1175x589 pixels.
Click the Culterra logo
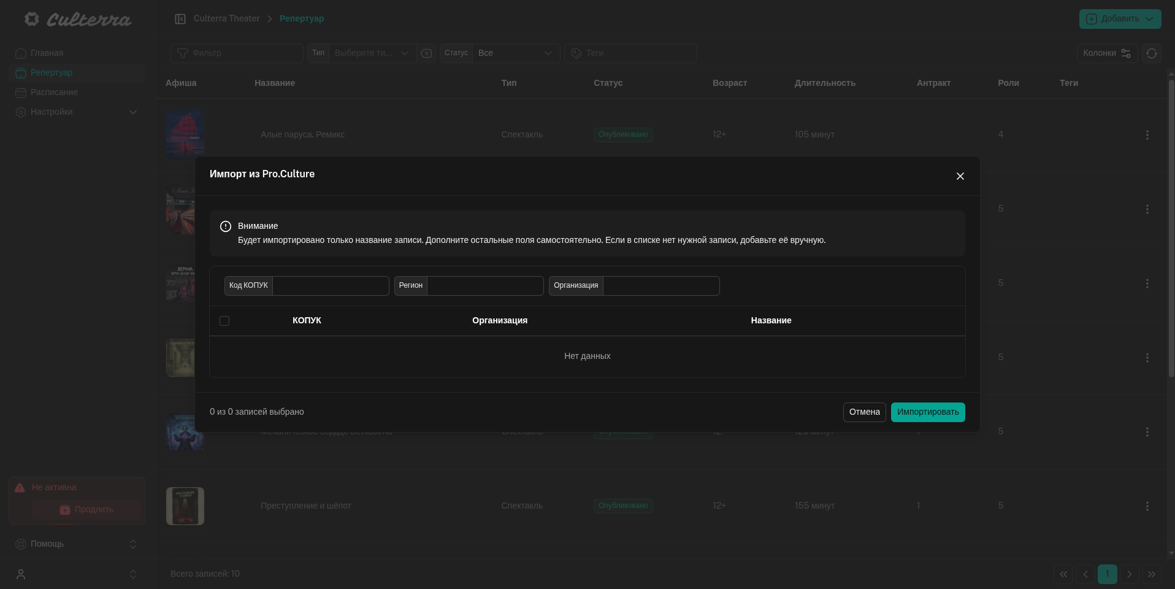[78, 20]
